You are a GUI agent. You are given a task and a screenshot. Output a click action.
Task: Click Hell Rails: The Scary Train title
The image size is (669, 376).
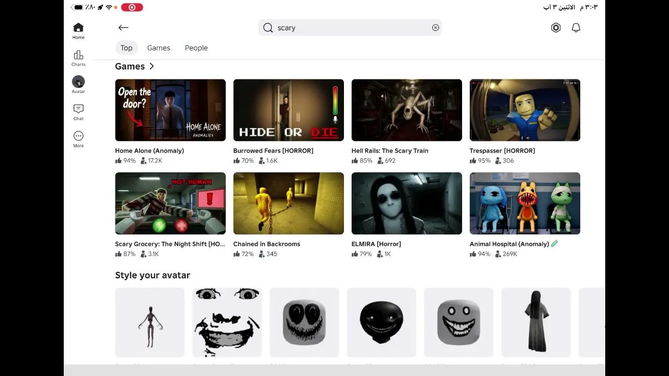coord(390,150)
